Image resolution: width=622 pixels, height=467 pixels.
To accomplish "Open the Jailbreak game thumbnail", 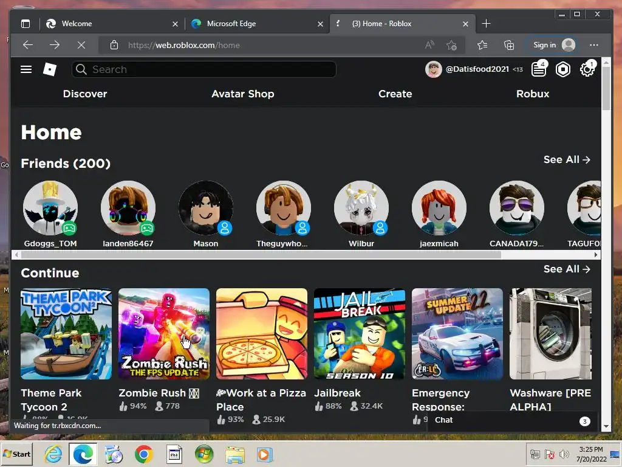I will point(360,334).
